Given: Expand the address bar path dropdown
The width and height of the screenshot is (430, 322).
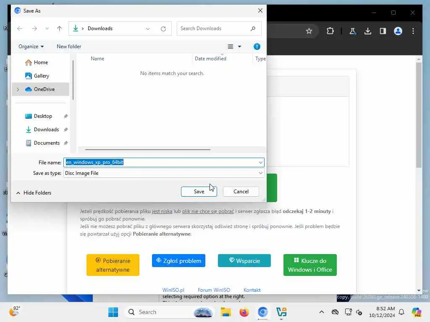Looking at the screenshot, I should pyautogui.click(x=148, y=29).
